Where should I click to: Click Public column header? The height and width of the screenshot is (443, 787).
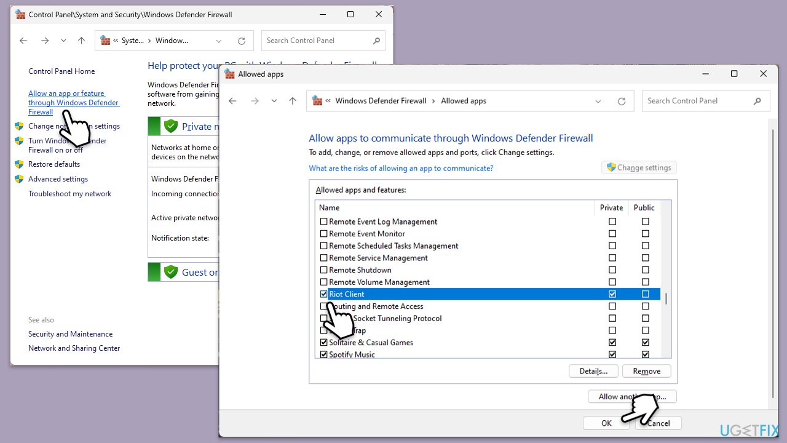644,208
